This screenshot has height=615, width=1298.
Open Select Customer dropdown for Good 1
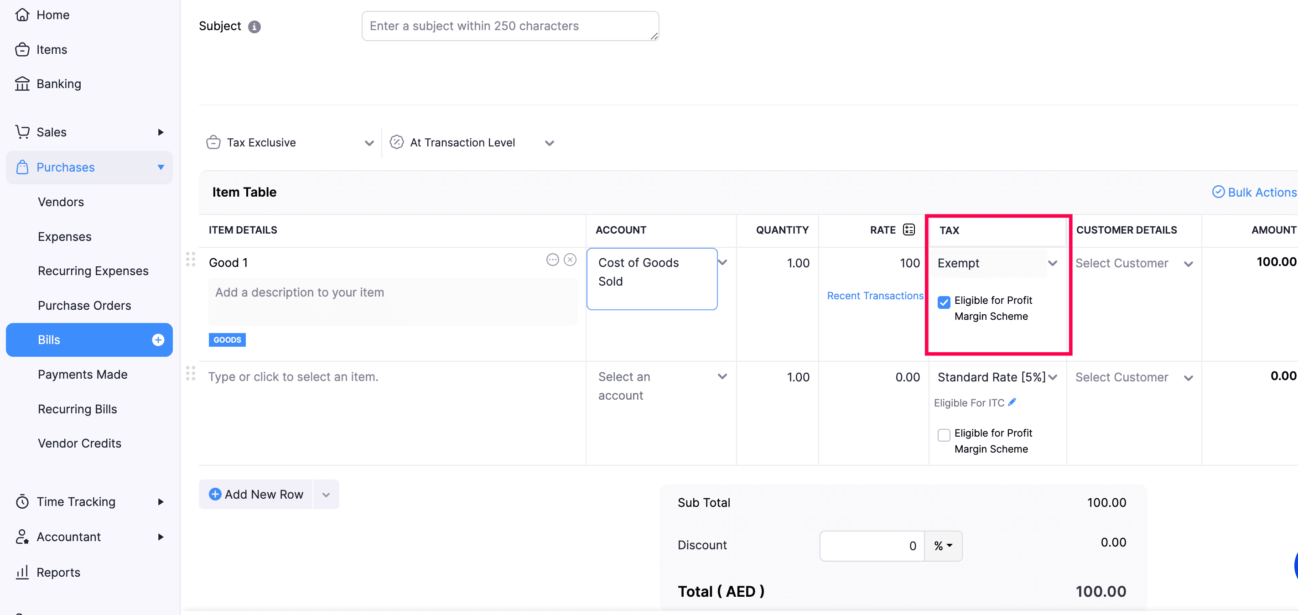(1188, 264)
